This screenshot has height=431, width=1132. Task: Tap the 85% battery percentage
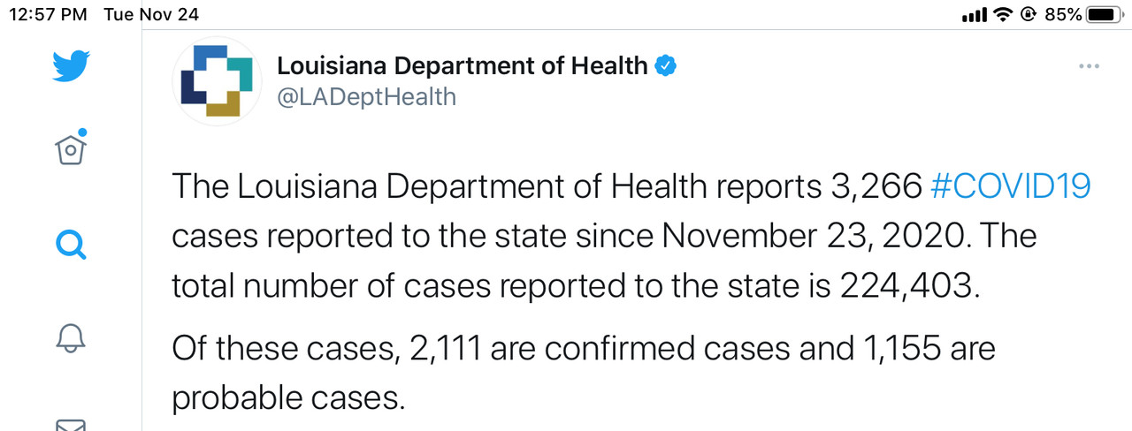(x=1063, y=14)
